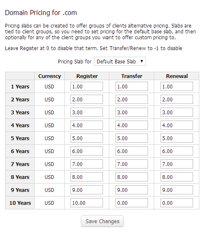This screenshot has width=201, height=234.
Task: Edit the 3 Years Register price
Action: click(x=87, y=112)
